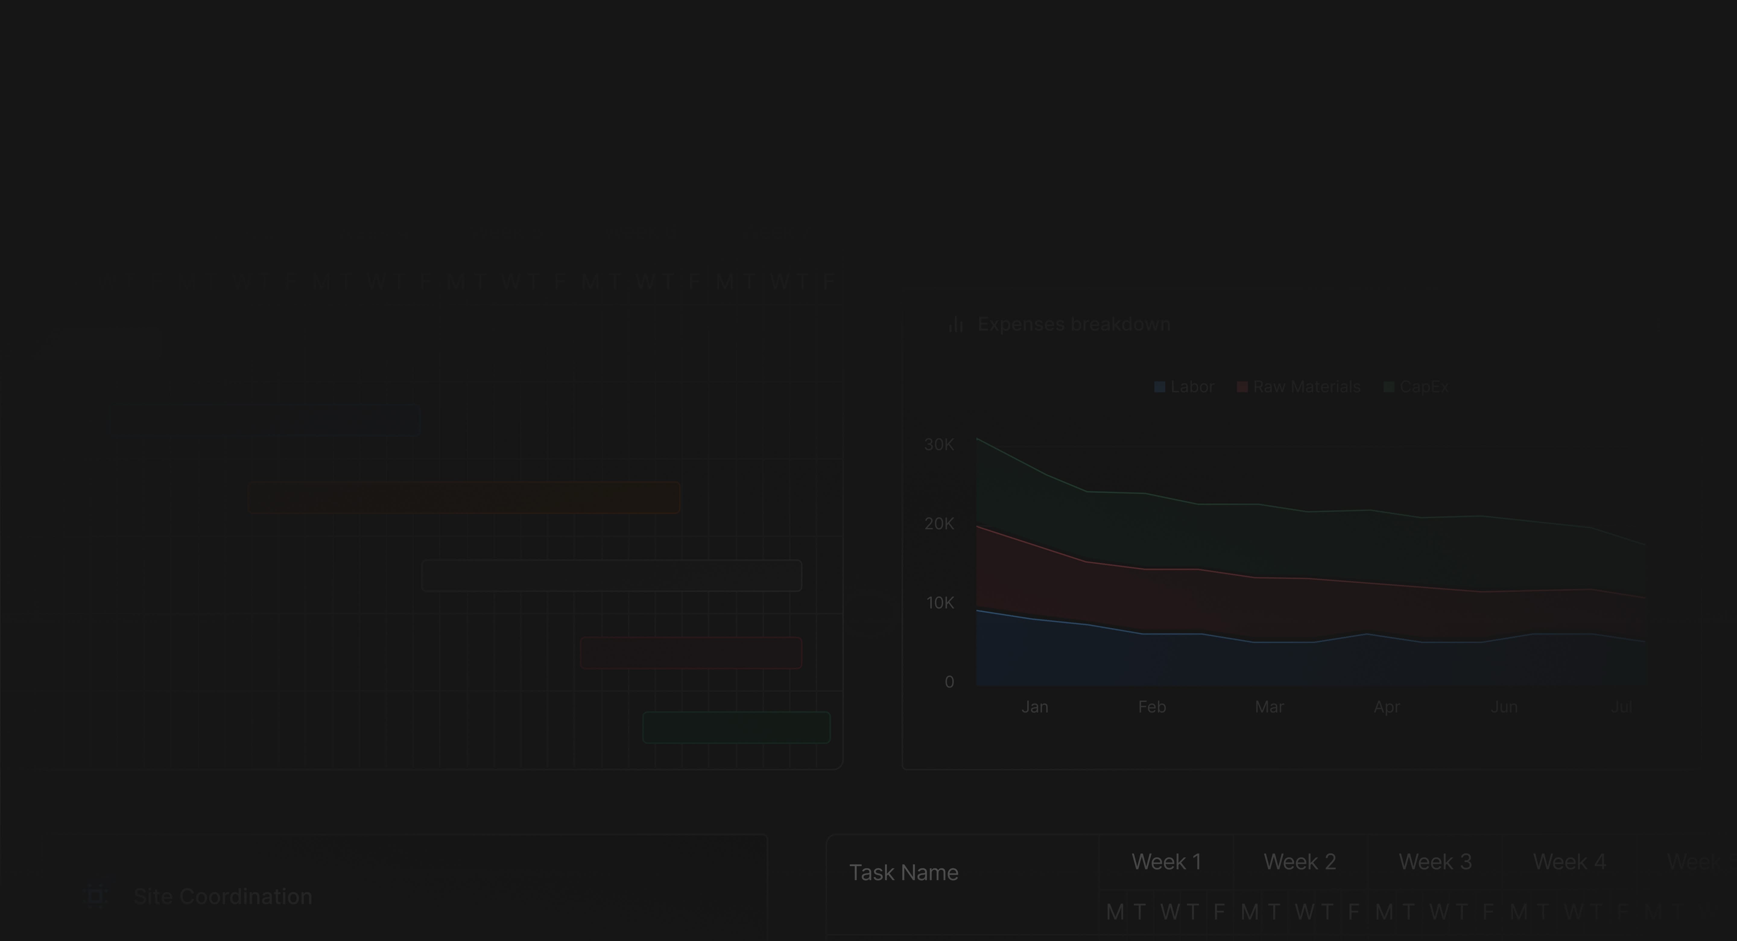Image resolution: width=1737 pixels, height=941 pixels.
Task: Click the red Raw Materials legend square
Action: click(1242, 387)
